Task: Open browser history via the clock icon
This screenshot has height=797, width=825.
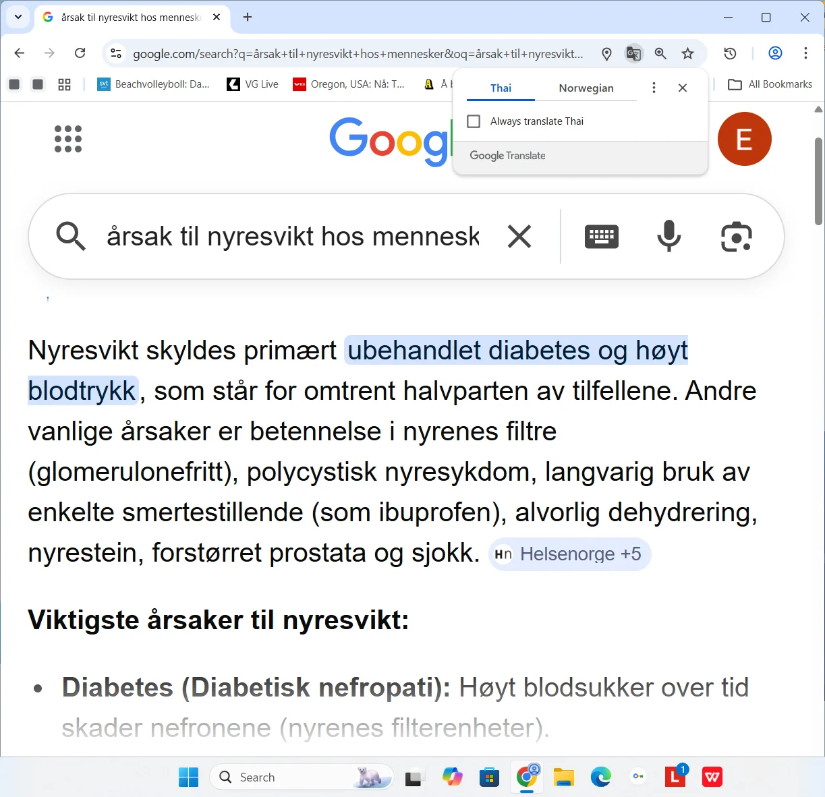Action: 729,53
